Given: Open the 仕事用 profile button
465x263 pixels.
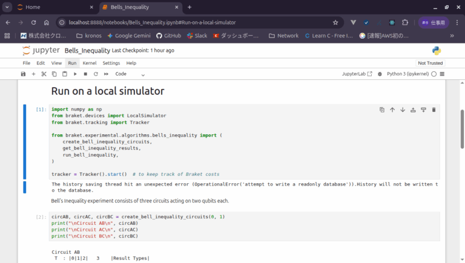Looking at the screenshot, I should coord(434,22).
